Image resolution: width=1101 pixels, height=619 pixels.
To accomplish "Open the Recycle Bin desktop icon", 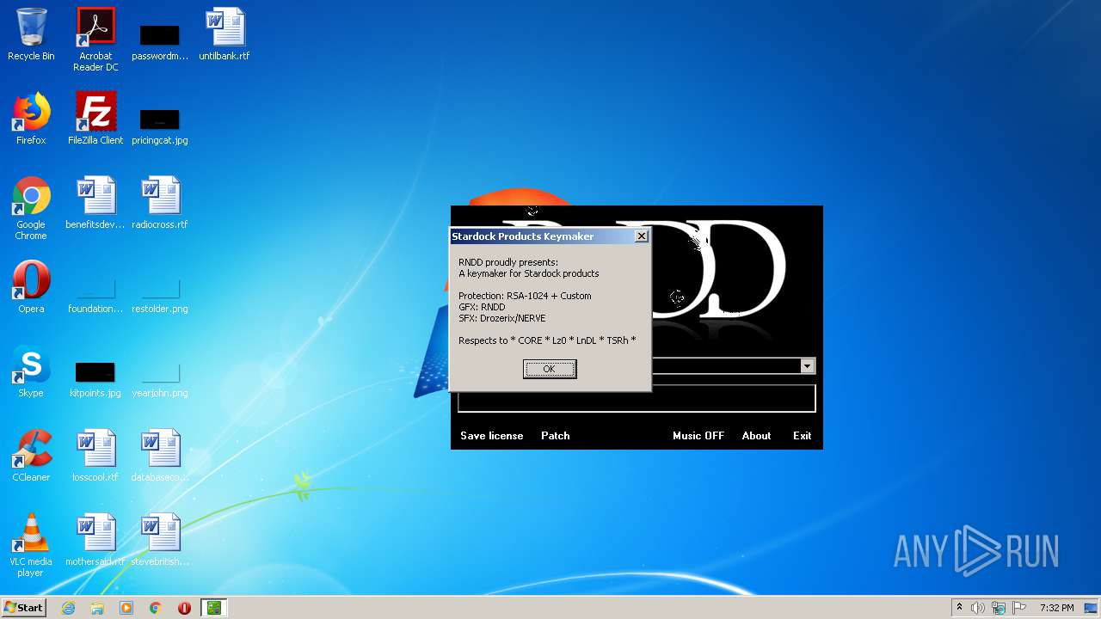I will pos(31,34).
